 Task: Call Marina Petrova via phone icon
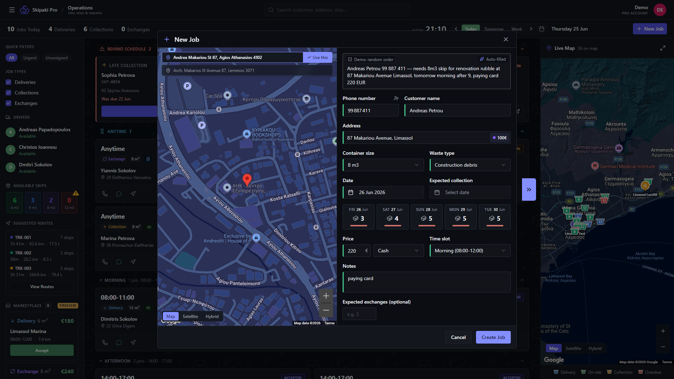105,262
